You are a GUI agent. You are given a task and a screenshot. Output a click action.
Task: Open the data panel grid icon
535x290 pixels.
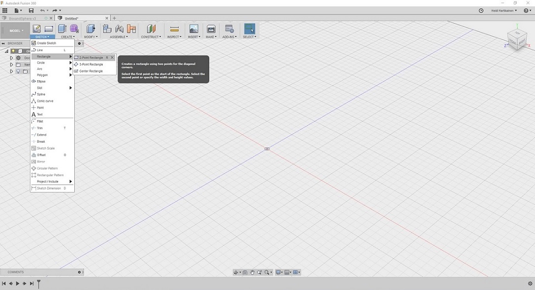click(x=5, y=11)
